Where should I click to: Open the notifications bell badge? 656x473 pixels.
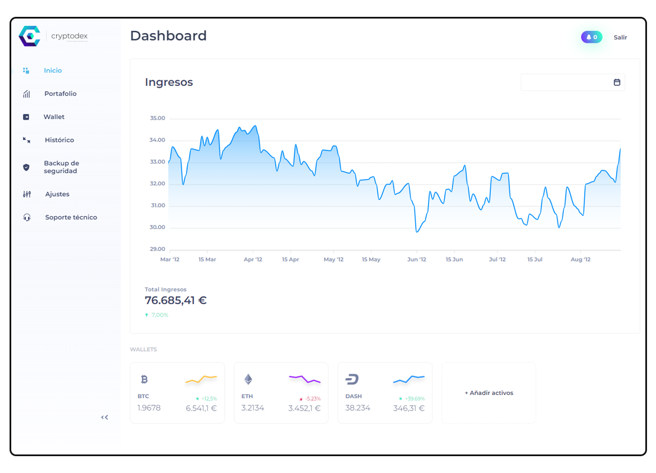[x=591, y=37]
